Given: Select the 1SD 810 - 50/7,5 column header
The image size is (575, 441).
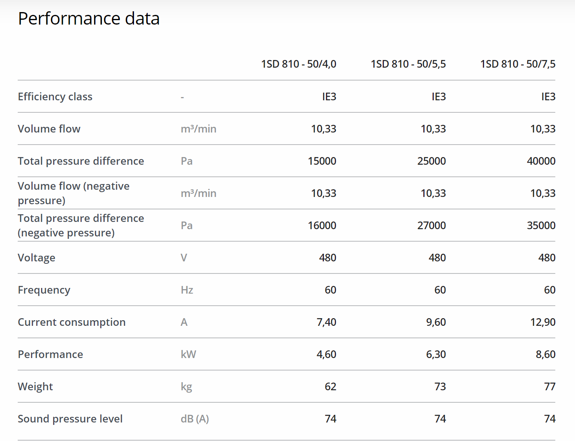Looking at the screenshot, I should [517, 64].
